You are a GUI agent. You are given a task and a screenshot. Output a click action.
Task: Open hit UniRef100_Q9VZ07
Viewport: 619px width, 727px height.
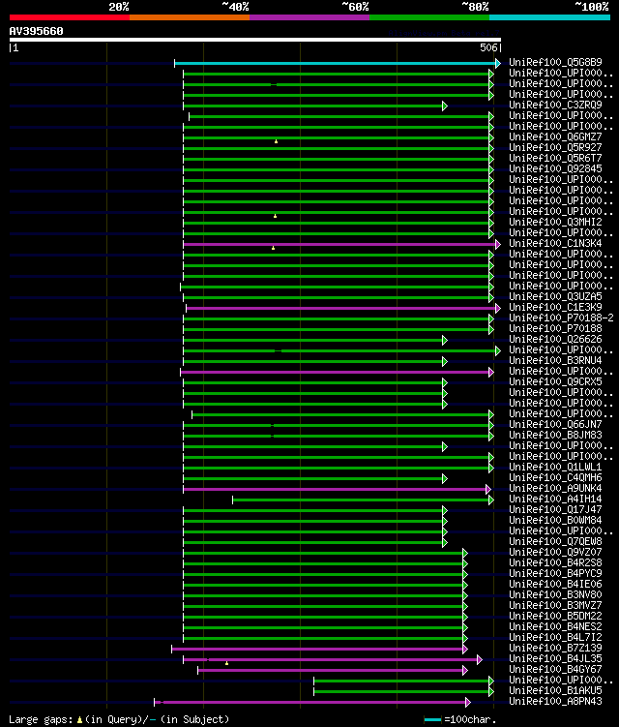[555, 553]
